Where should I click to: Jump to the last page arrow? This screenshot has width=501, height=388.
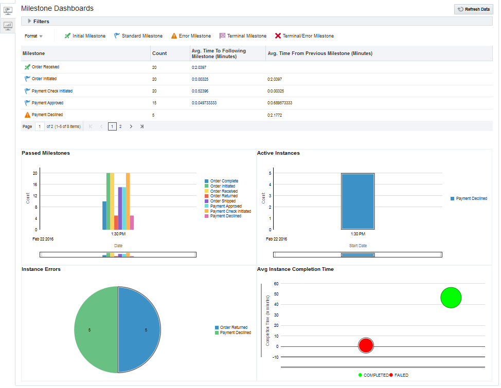pos(142,126)
